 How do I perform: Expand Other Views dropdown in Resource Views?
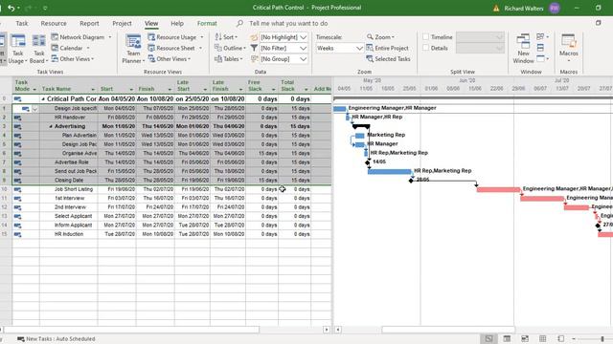(x=170, y=59)
